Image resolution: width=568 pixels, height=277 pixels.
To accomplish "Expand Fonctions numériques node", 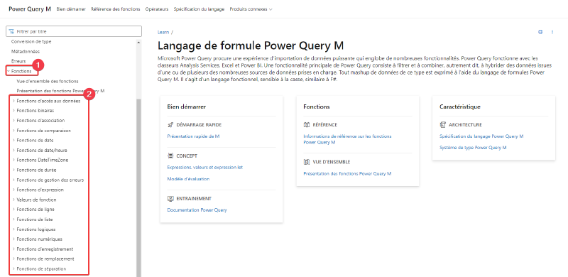I will [39, 239].
